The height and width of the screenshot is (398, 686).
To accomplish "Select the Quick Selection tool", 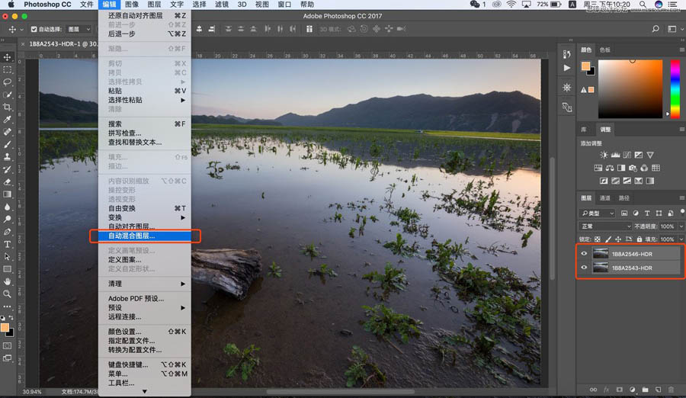I will tap(8, 95).
